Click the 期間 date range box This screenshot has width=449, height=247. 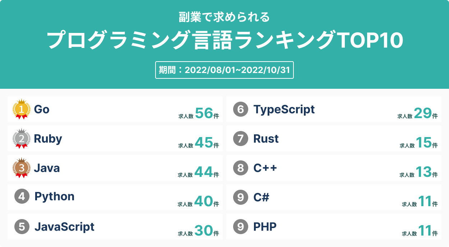(x=224, y=70)
